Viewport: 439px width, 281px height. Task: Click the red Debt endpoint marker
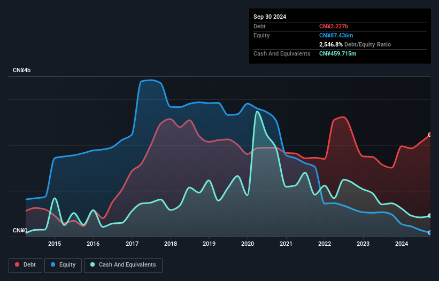430,135
